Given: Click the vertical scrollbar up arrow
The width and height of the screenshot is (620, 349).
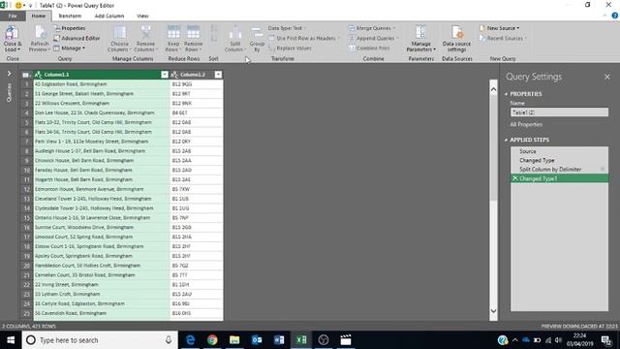Looking at the screenshot, I should 493,89.
